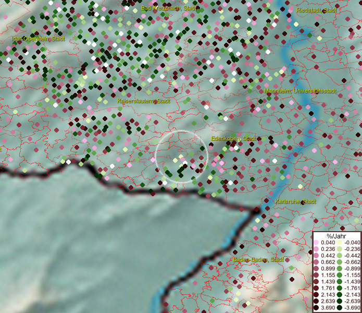
Task: Click the legend value '-0.442'
Action: [352, 256]
